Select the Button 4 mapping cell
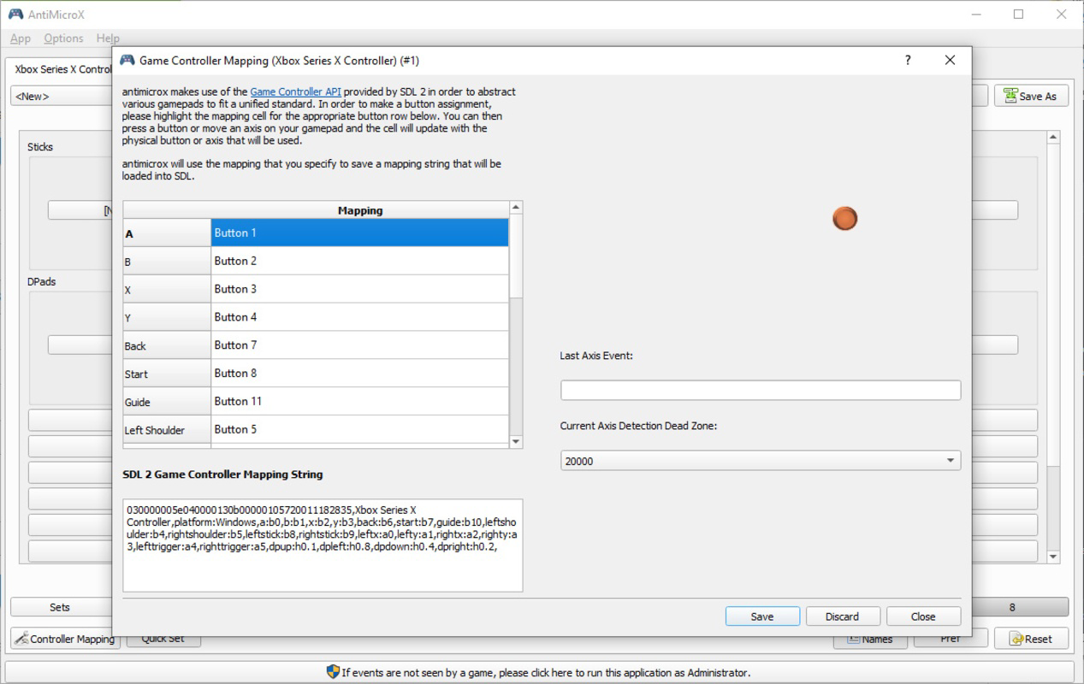The width and height of the screenshot is (1084, 684). (359, 317)
